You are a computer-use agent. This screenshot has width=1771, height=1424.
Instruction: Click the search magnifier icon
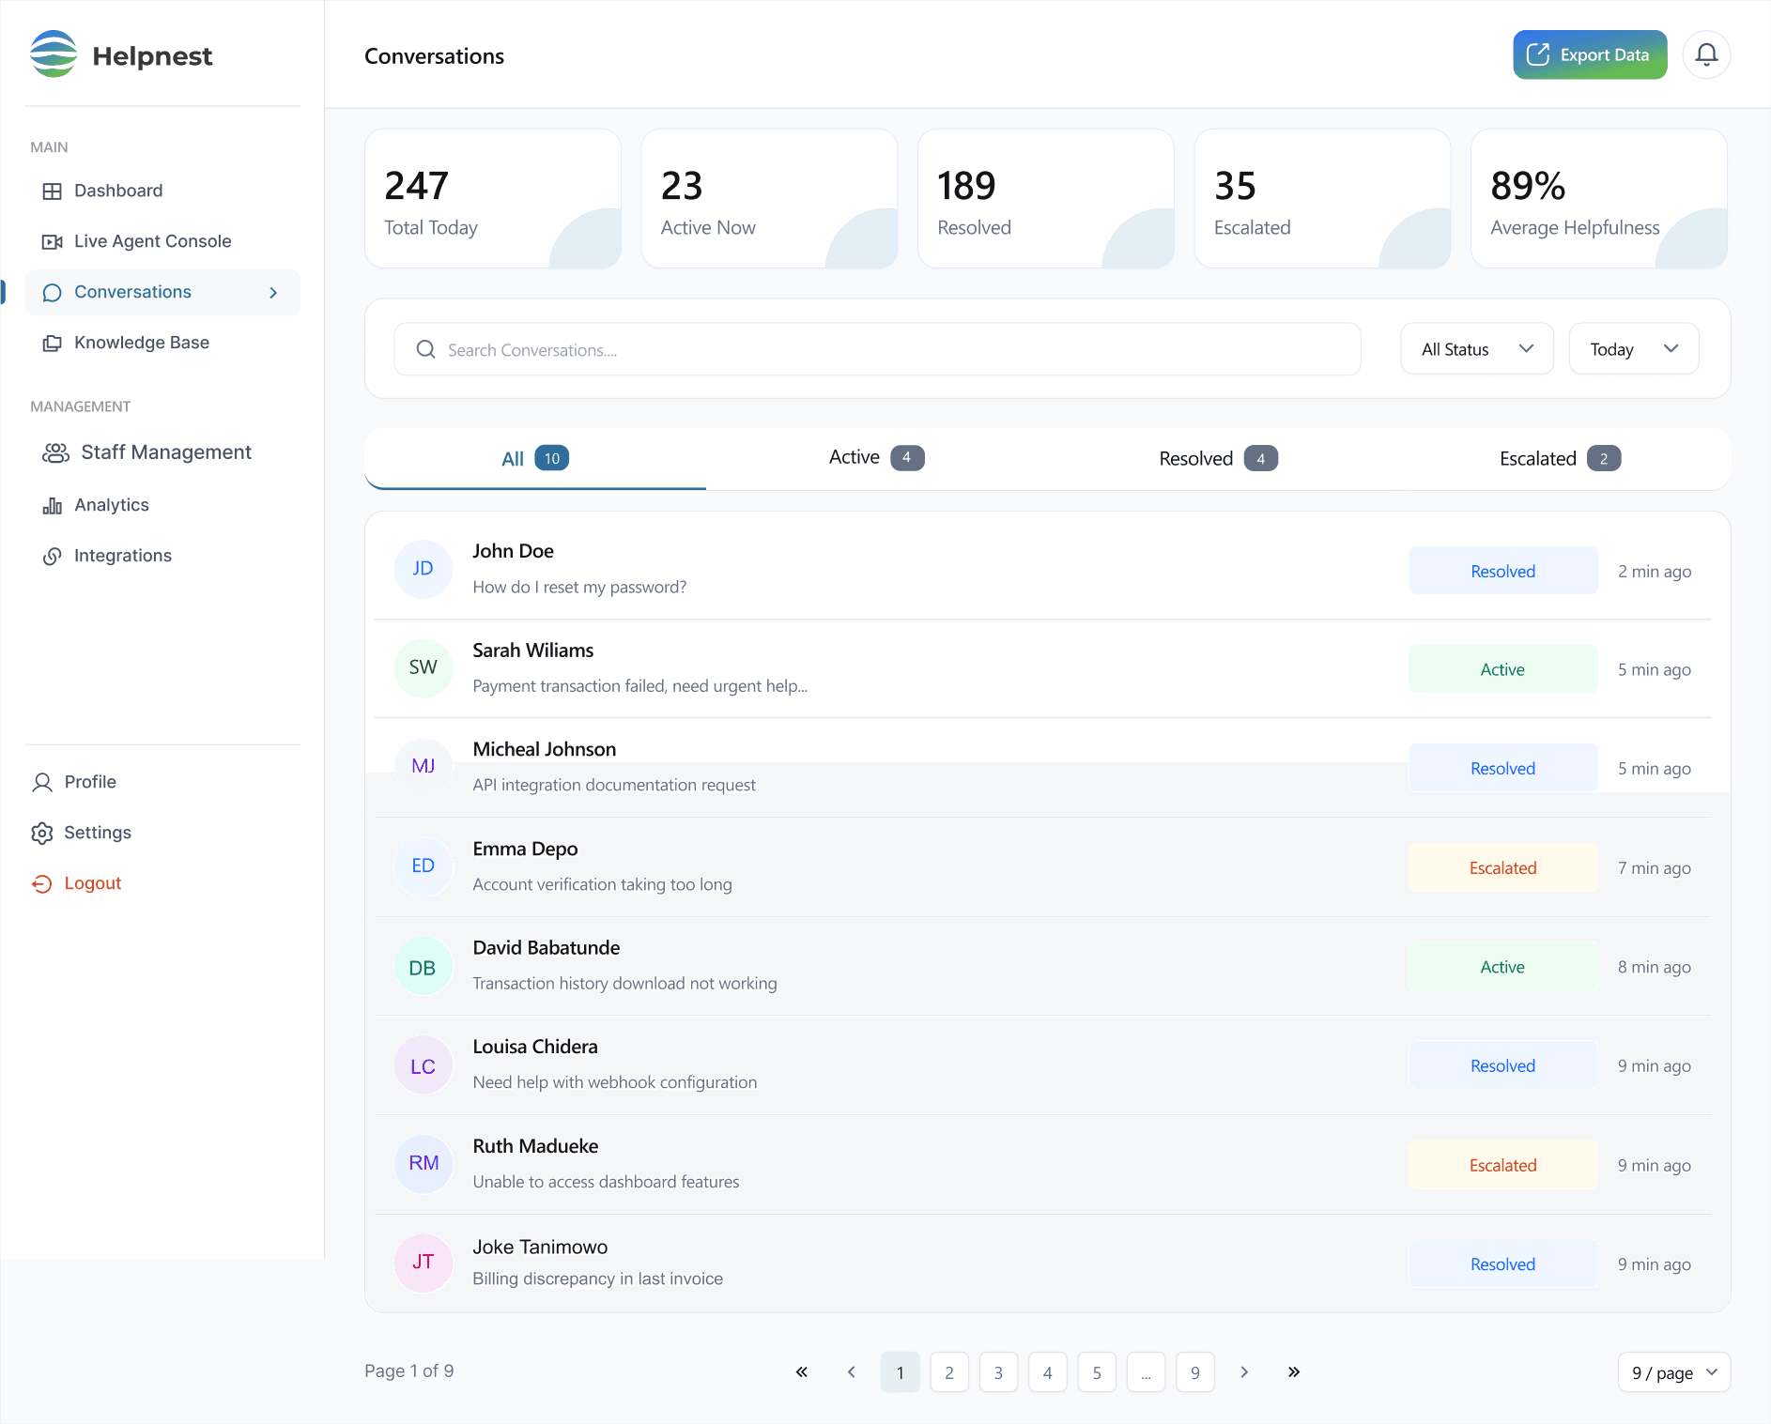(x=425, y=349)
